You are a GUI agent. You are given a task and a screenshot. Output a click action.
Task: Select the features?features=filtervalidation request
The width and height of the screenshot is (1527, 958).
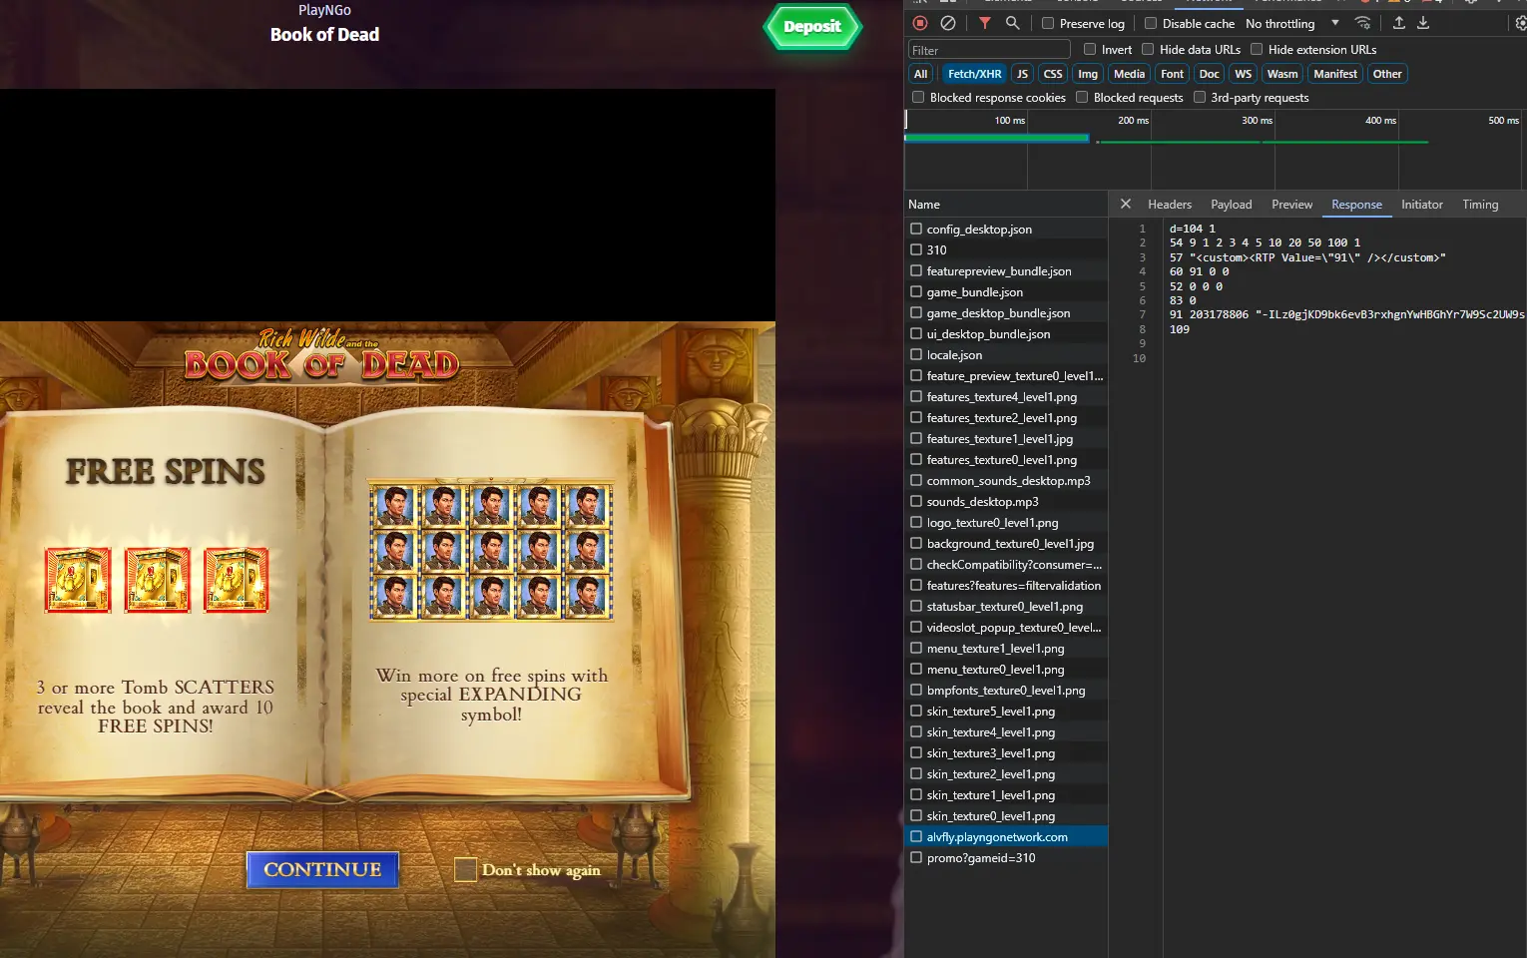1006,585
